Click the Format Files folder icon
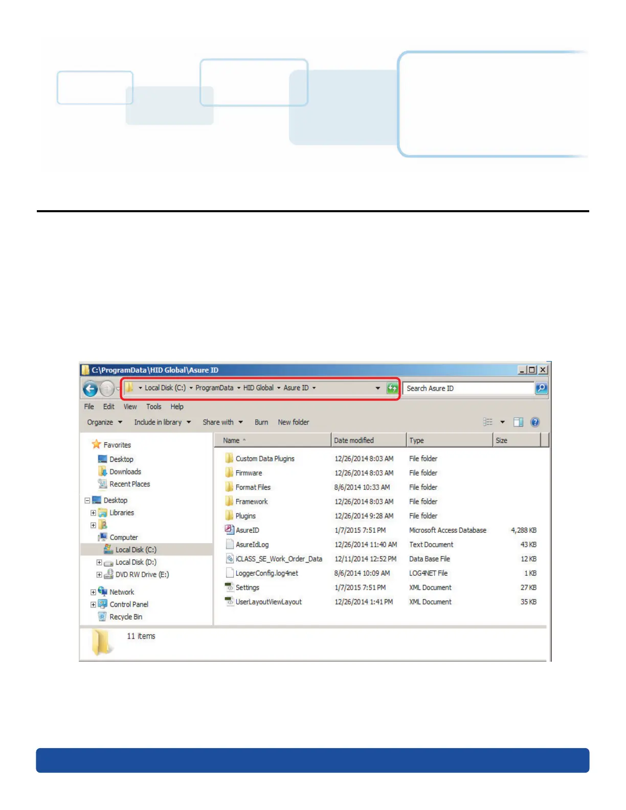Image resolution: width=626 pixels, height=810 pixels. tap(229, 487)
